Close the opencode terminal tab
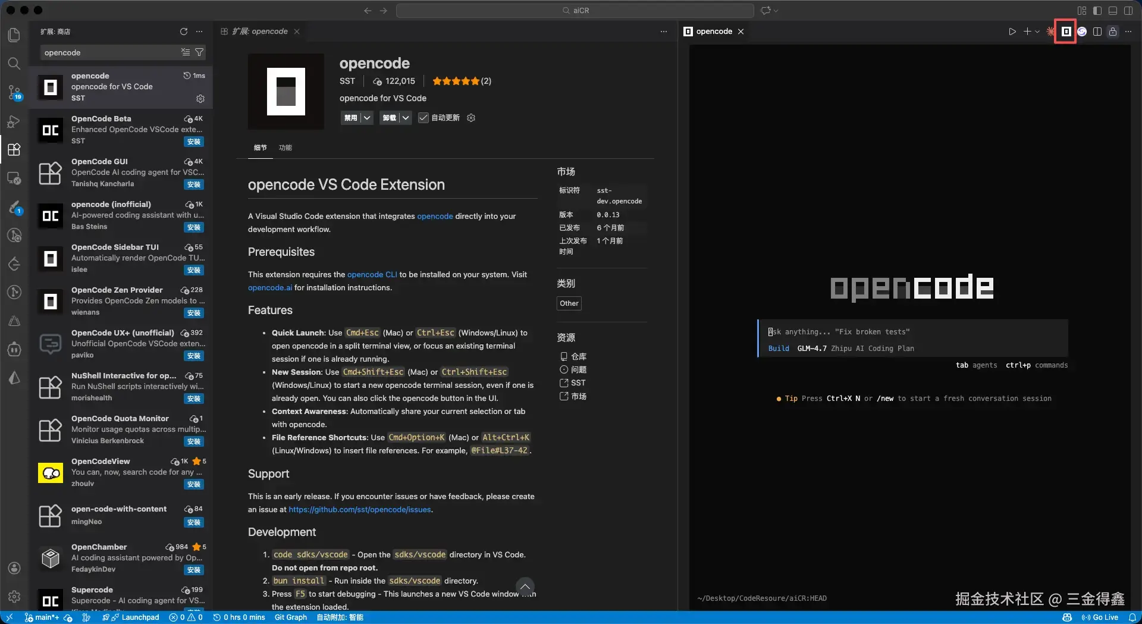 (x=741, y=32)
